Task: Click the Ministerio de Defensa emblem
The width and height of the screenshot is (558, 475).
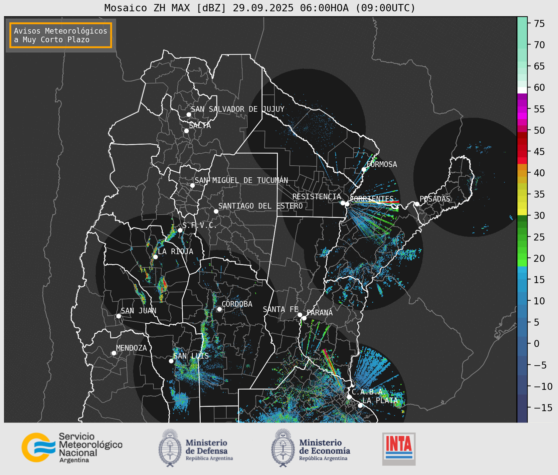Action: tap(170, 448)
